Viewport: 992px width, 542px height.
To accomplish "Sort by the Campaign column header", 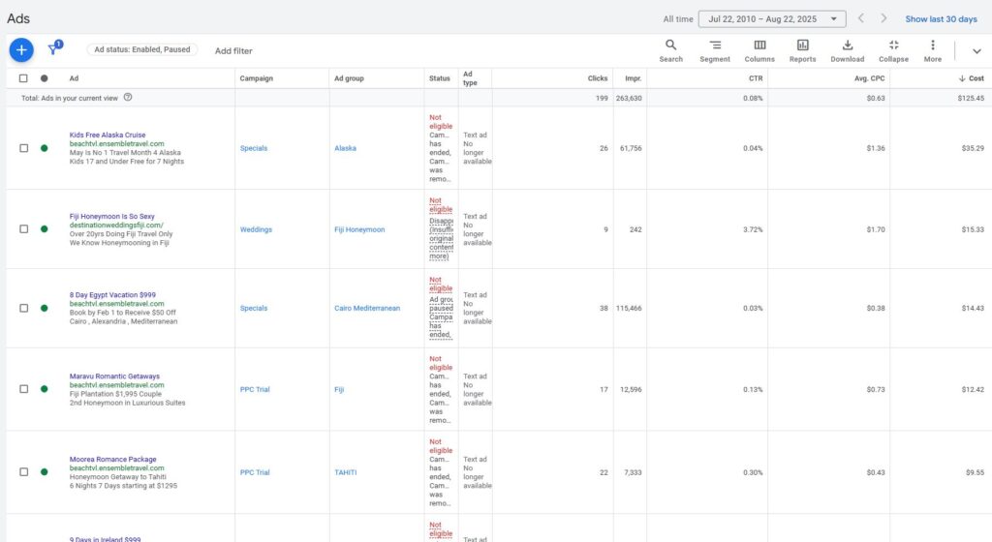I will pyautogui.click(x=256, y=78).
